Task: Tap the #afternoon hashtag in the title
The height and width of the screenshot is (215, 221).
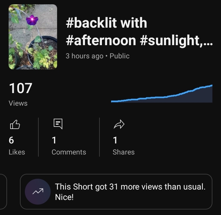Action: [101, 40]
